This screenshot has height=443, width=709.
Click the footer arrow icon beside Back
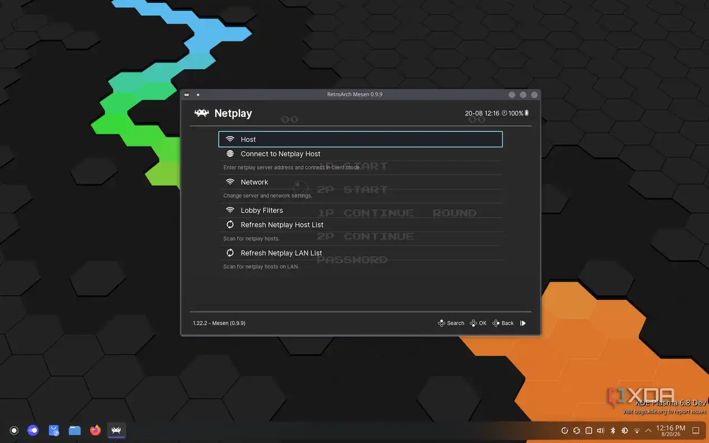point(523,323)
